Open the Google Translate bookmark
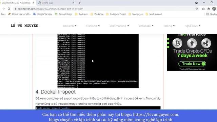Screen dimensions: 217x122 pyautogui.click(x=43, y=14)
